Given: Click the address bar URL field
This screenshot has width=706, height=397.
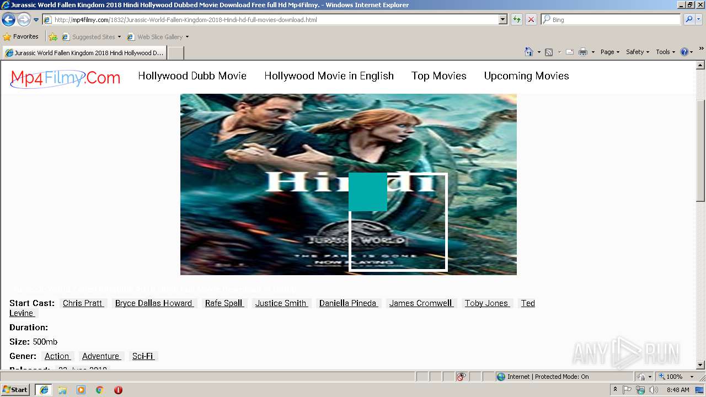Looking at the screenshot, I should tap(270, 20).
